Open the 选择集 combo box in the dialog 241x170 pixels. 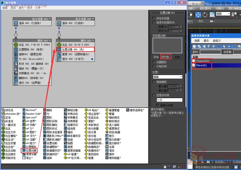pos(237,52)
